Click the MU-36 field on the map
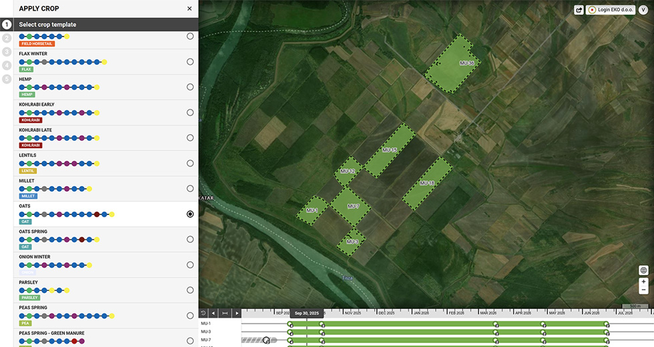 click(x=451, y=64)
